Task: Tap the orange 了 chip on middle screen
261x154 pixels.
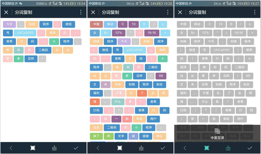Action: pyautogui.click(x=142, y=93)
